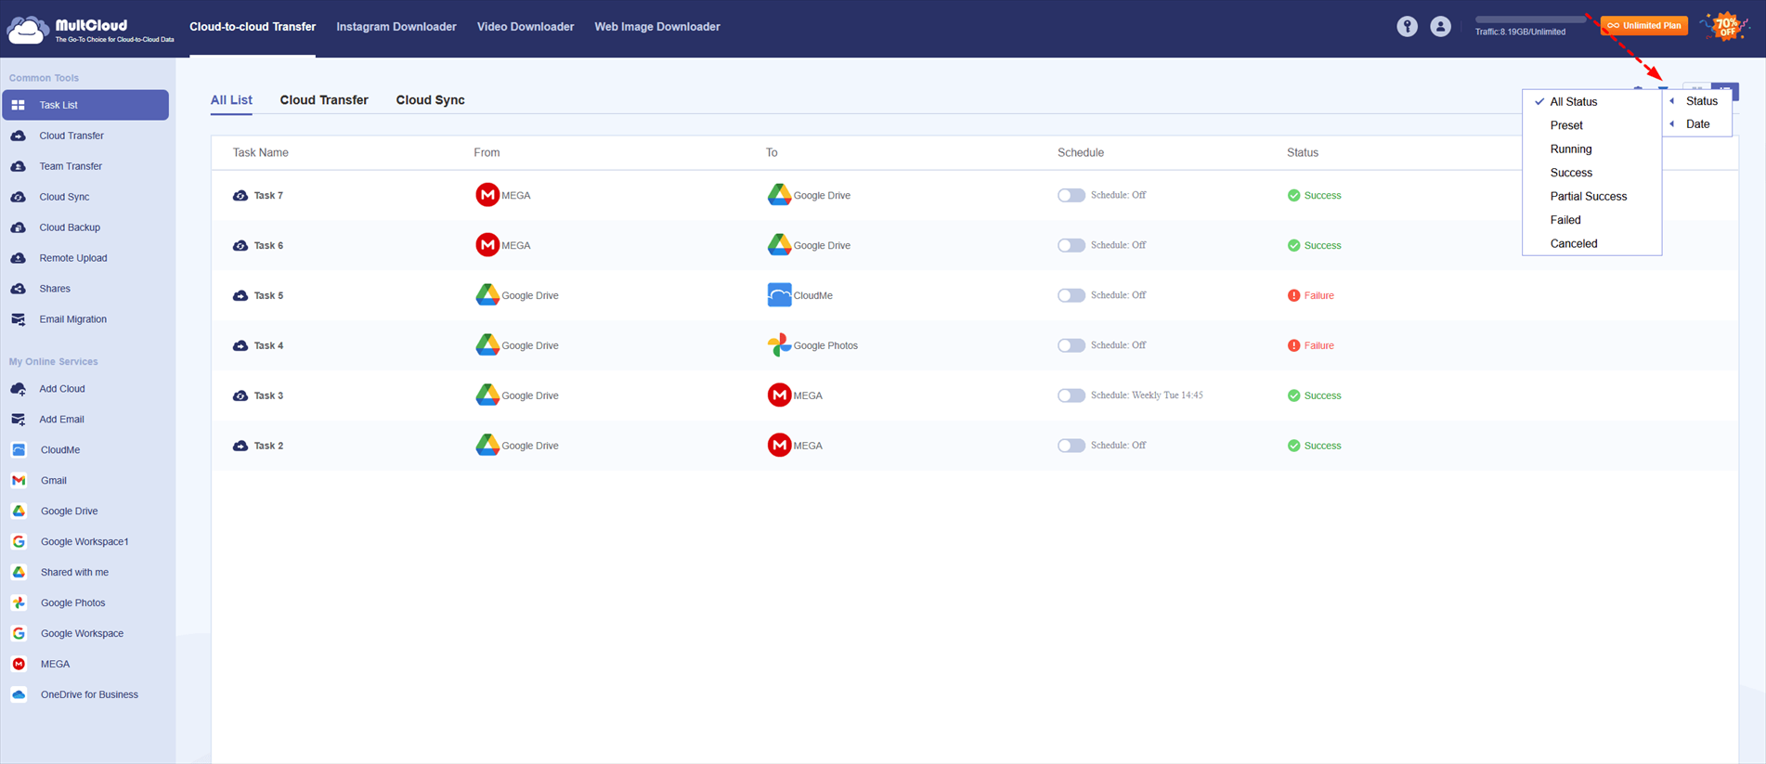This screenshot has width=1766, height=764.
Task: Click the key icon in the header
Action: (1407, 27)
